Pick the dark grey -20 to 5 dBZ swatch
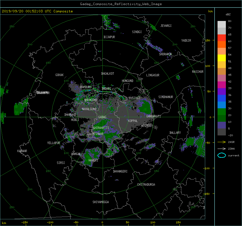This screenshot has width=242, height=226. [222, 132]
